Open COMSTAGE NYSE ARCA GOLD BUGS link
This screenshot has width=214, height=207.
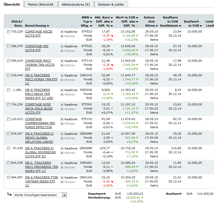39,108
